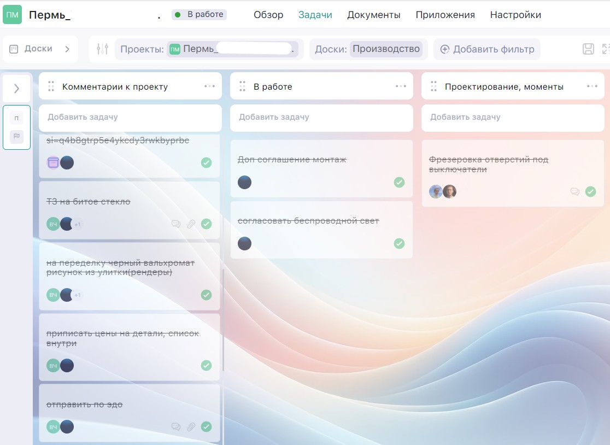Screen dimensions: 610x445
Task: Click the green 'ПМ' project avatar
Action: (x=12, y=15)
